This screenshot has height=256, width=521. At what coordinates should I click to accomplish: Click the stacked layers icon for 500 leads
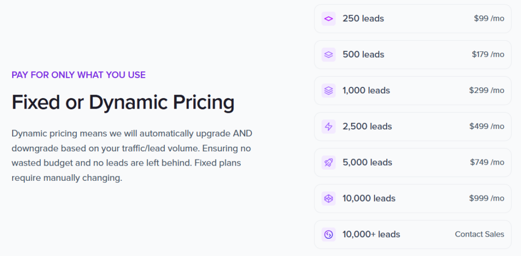click(x=329, y=55)
